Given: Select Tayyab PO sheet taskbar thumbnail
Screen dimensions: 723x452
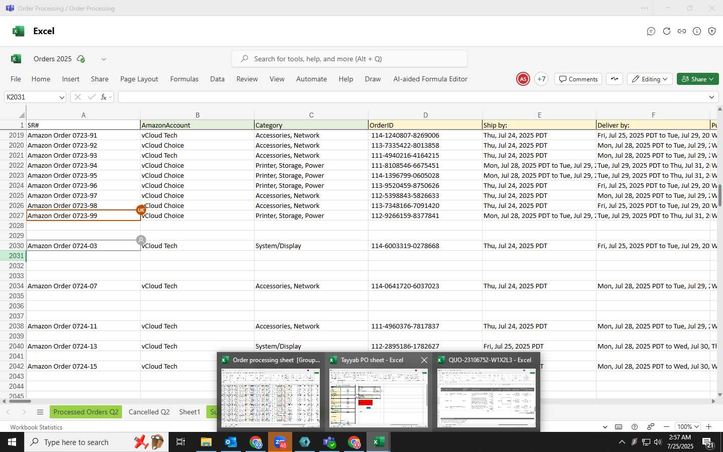Looking at the screenshot, I should tap(379, 392).
